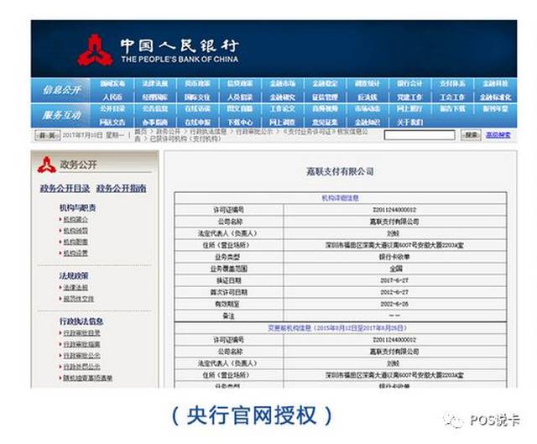Click the 2012-6-27 first license date value

coord(394,292)
